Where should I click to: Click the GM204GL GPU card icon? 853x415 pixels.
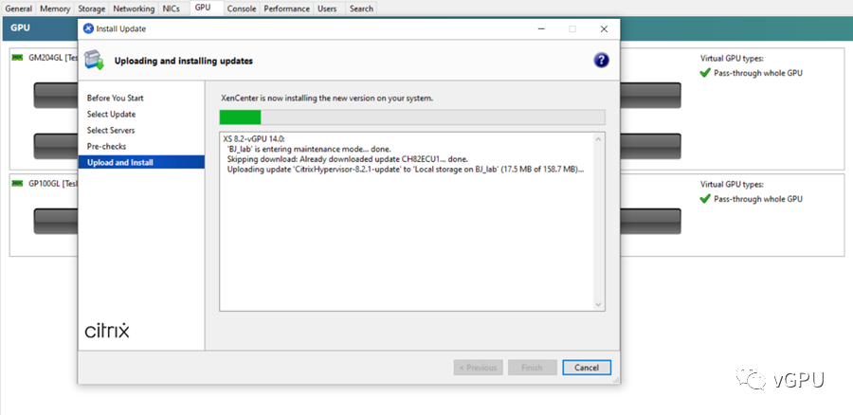point(17,57)
